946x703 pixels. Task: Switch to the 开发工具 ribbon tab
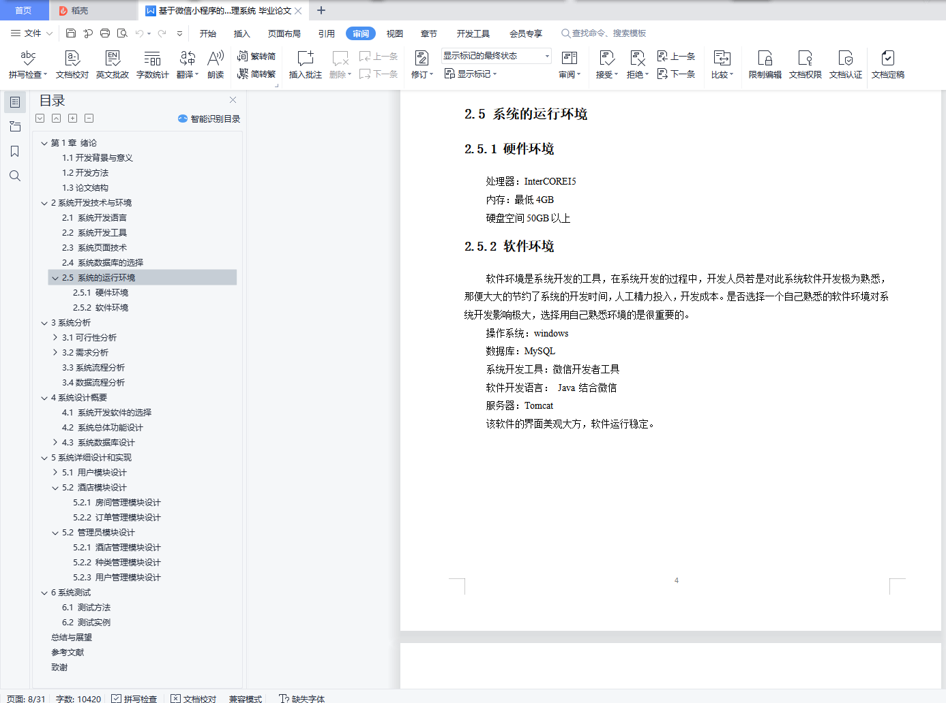[473, 33]
